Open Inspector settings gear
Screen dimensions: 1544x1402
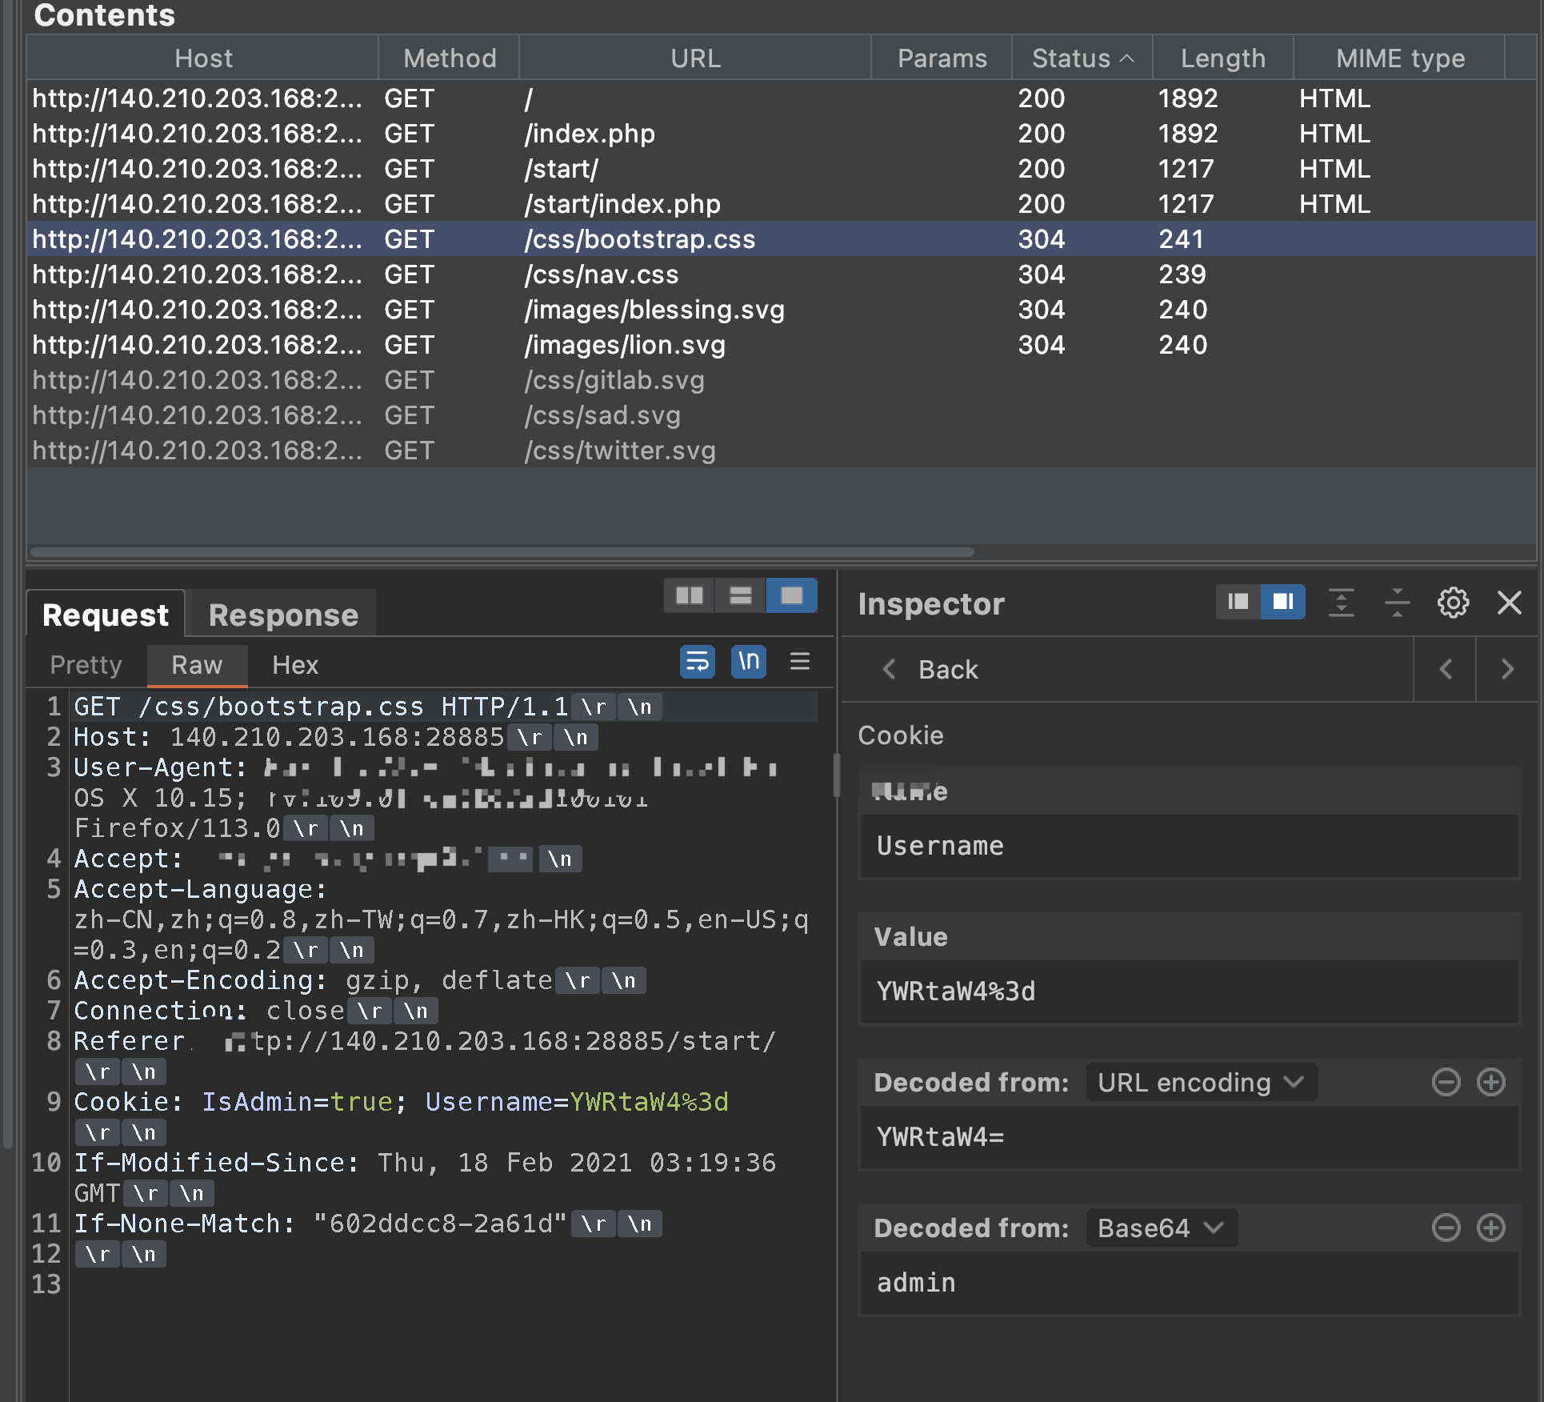(1453, 602)
